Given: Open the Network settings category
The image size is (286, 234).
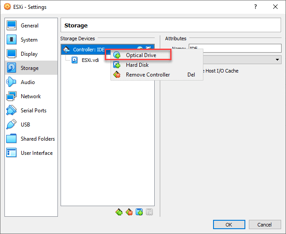Looking at the screenshot, I should point(31,96).
